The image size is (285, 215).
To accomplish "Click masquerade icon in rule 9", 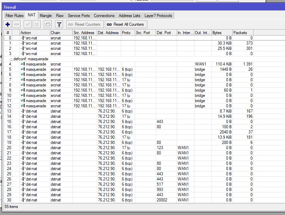I will click(23, 90).
